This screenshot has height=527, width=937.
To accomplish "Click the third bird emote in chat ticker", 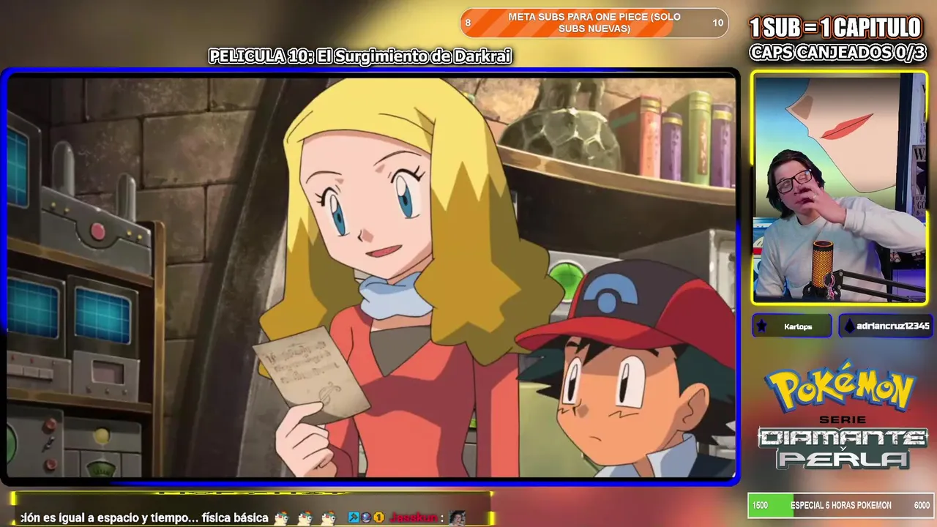I will (328, 517).
